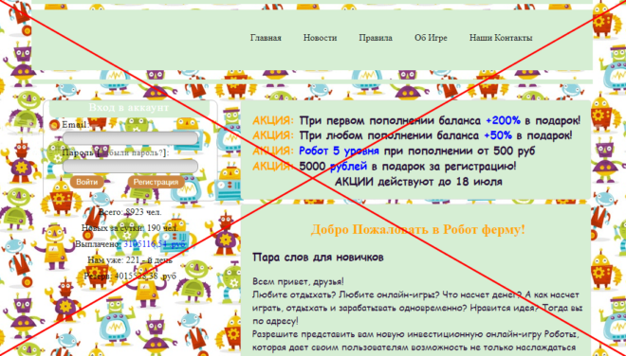Viewport: 626px width, 356px height.
Task: Click the blue +50% bonus text
Action: [498, 136]
